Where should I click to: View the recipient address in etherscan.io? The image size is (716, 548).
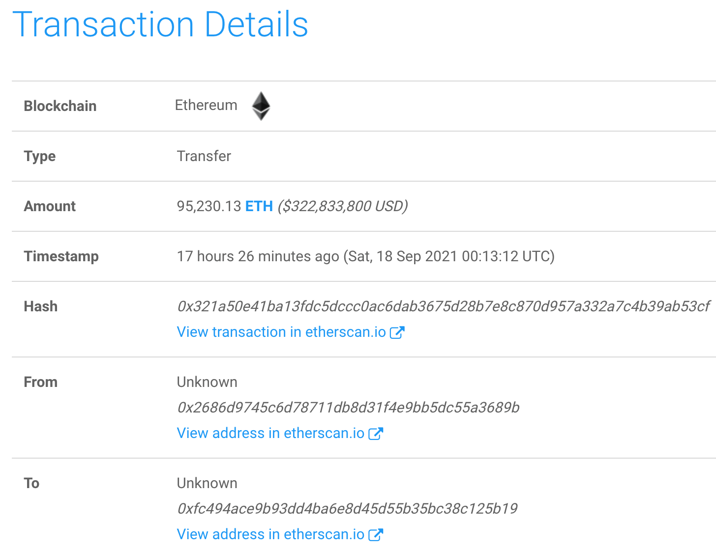click(270, 534)
